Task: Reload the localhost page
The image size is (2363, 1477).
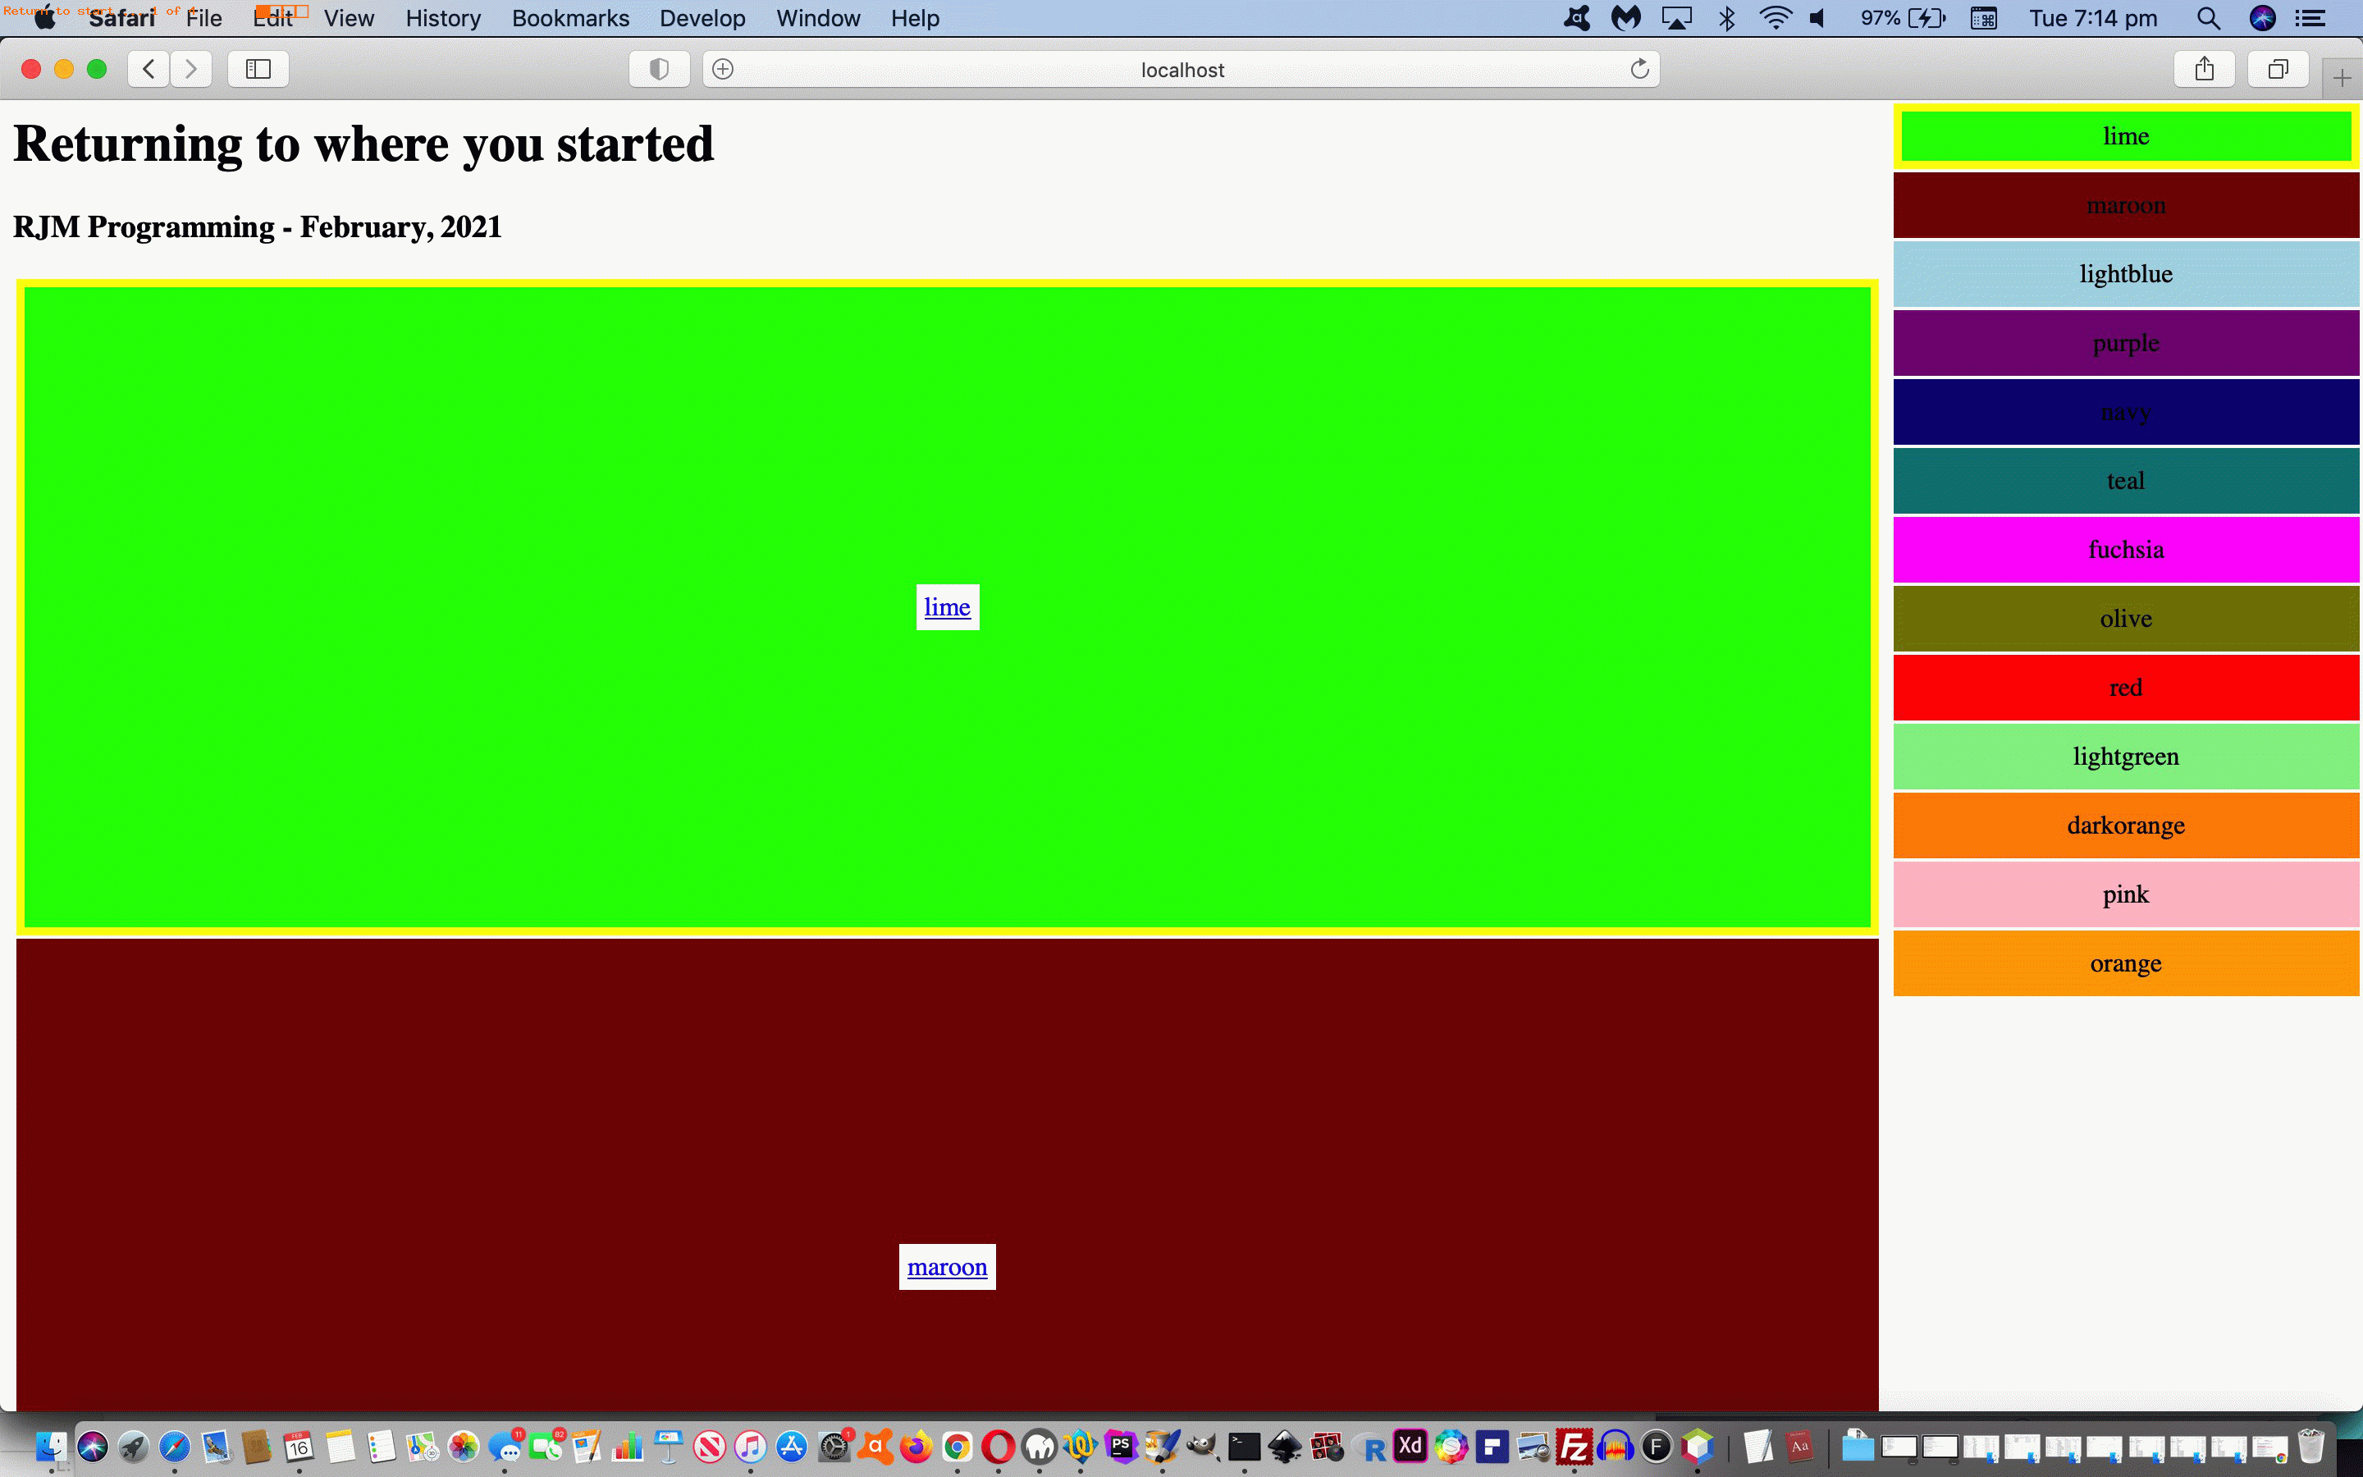Action: point(1639,70)
